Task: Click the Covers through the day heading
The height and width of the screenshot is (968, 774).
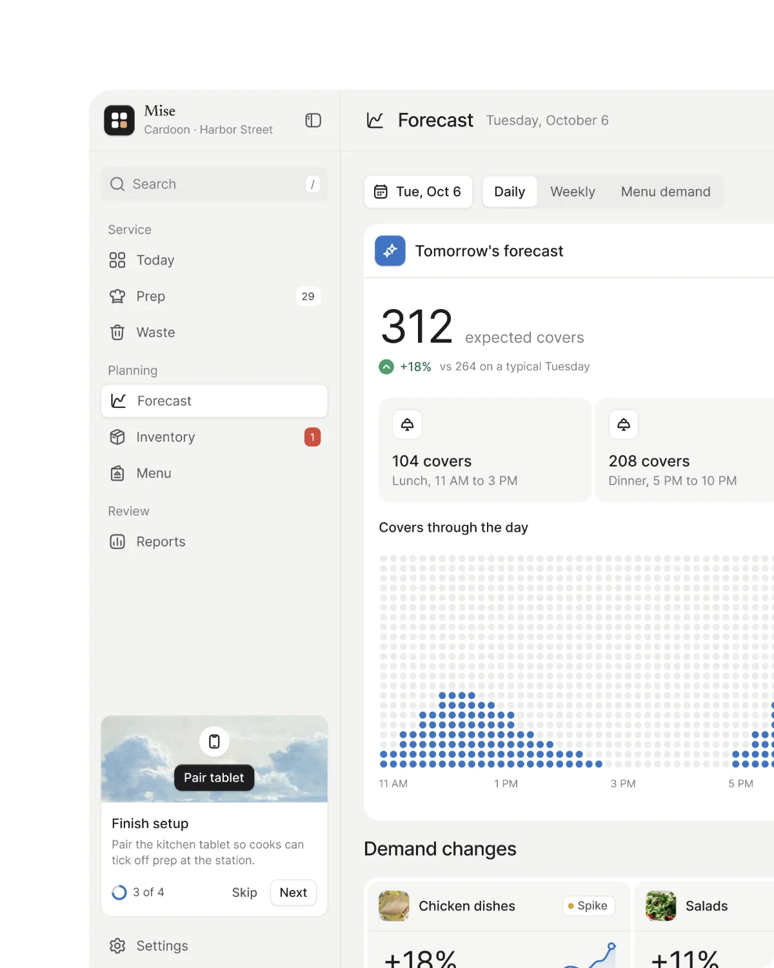Action: coord(453,527)
